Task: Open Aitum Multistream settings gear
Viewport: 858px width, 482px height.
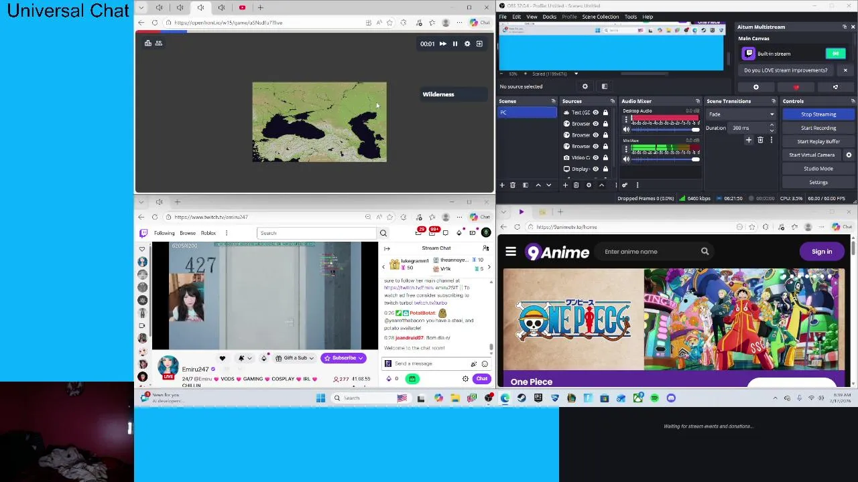Action: click(x=756, y=87)
